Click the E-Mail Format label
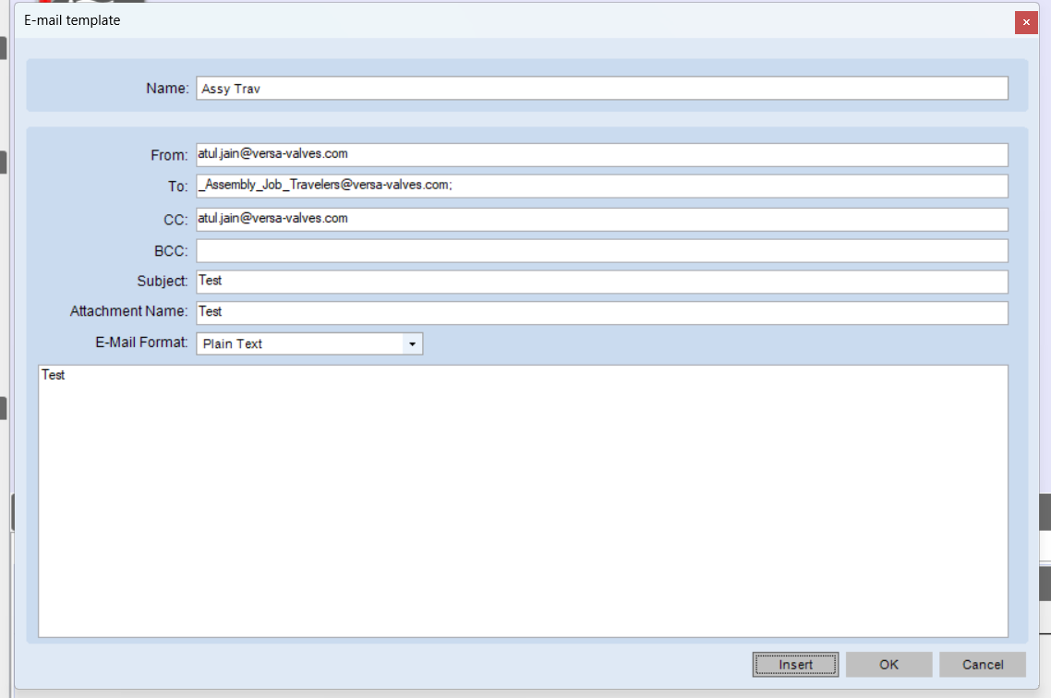This screenshot has height=698, width=1051. [x=141, y=343]
